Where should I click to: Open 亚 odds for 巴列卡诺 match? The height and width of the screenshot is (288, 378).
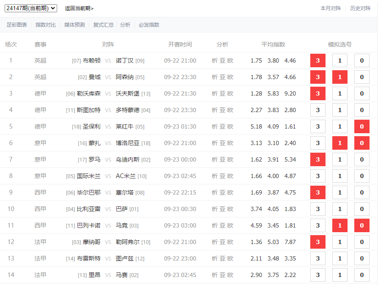[222, 225]
